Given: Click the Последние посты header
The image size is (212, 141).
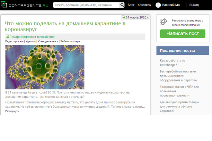Looking at the screenshot, I should 183,51.
